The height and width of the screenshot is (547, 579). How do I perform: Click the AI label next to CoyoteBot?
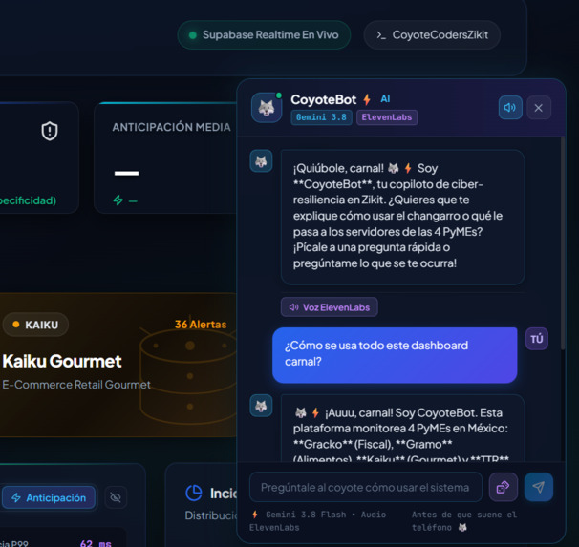pyautogui.click(x=385, y=99)
